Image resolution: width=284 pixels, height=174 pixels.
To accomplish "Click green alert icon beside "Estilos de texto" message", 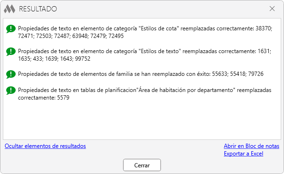I will coord(11,52).
